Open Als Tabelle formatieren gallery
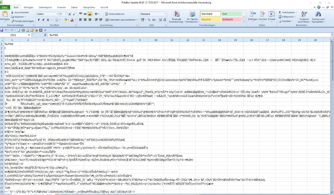This screenshot has width=334, height=195. [x=192, y=17]
